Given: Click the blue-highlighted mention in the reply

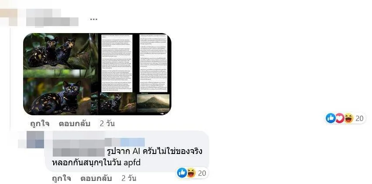Looking at the screenshot, I should [133, 142].
